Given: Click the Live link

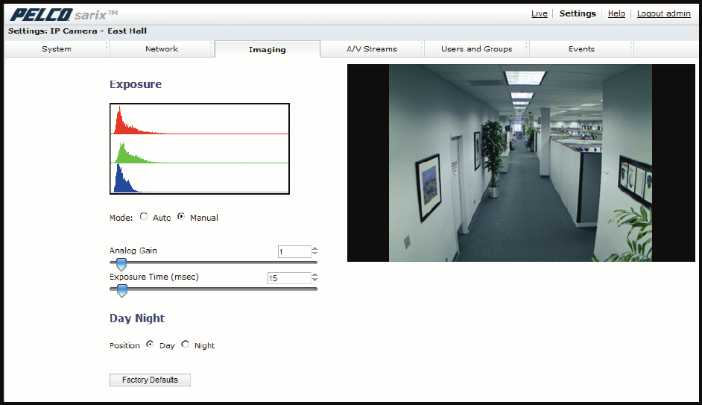Looking at the screenshot, I should (539, 13).
